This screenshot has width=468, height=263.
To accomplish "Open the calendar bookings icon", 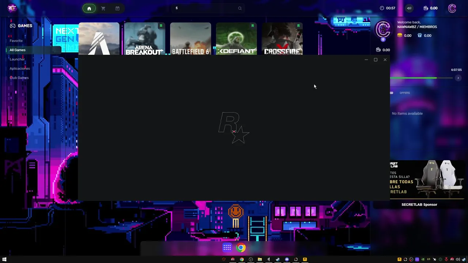I will 117,8.
